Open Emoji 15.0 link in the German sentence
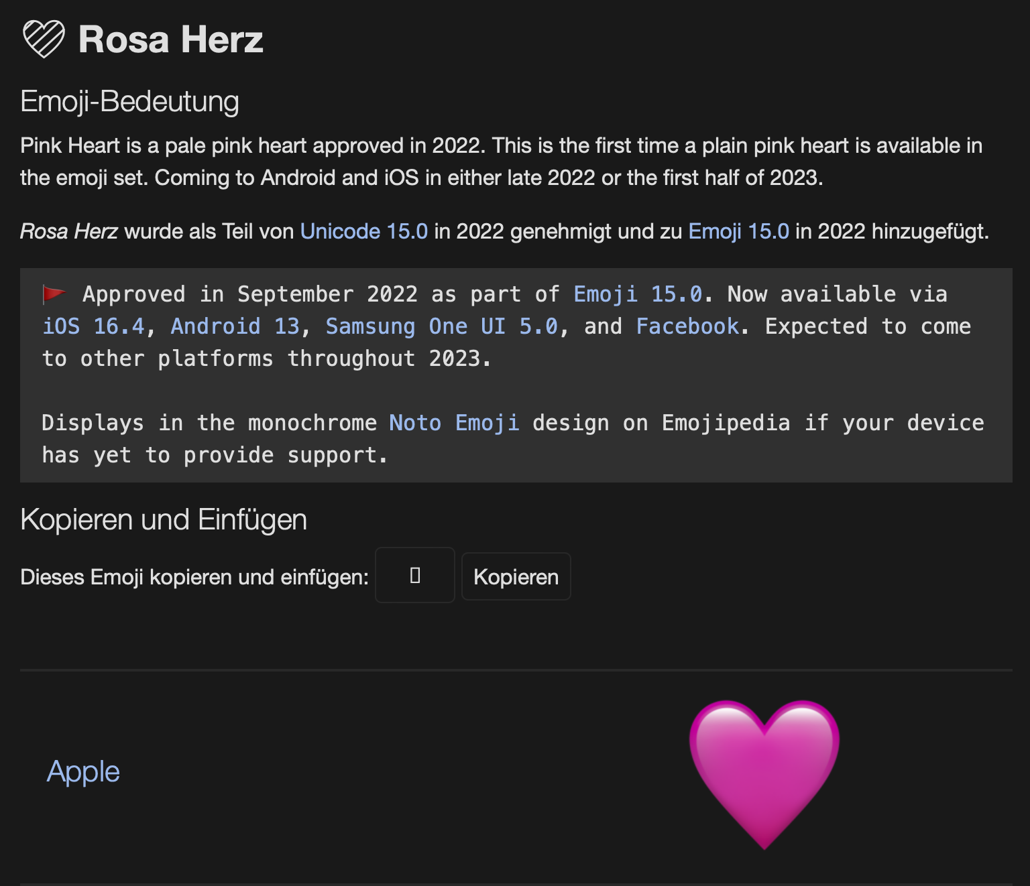The height and width of the screenshot is (886, 1030). [x=738, y=231]
